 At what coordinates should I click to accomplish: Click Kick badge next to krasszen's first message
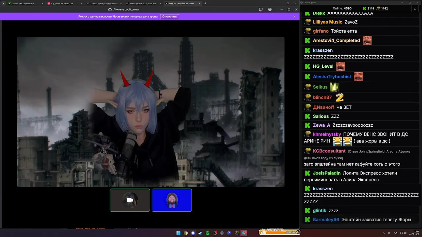307,50
